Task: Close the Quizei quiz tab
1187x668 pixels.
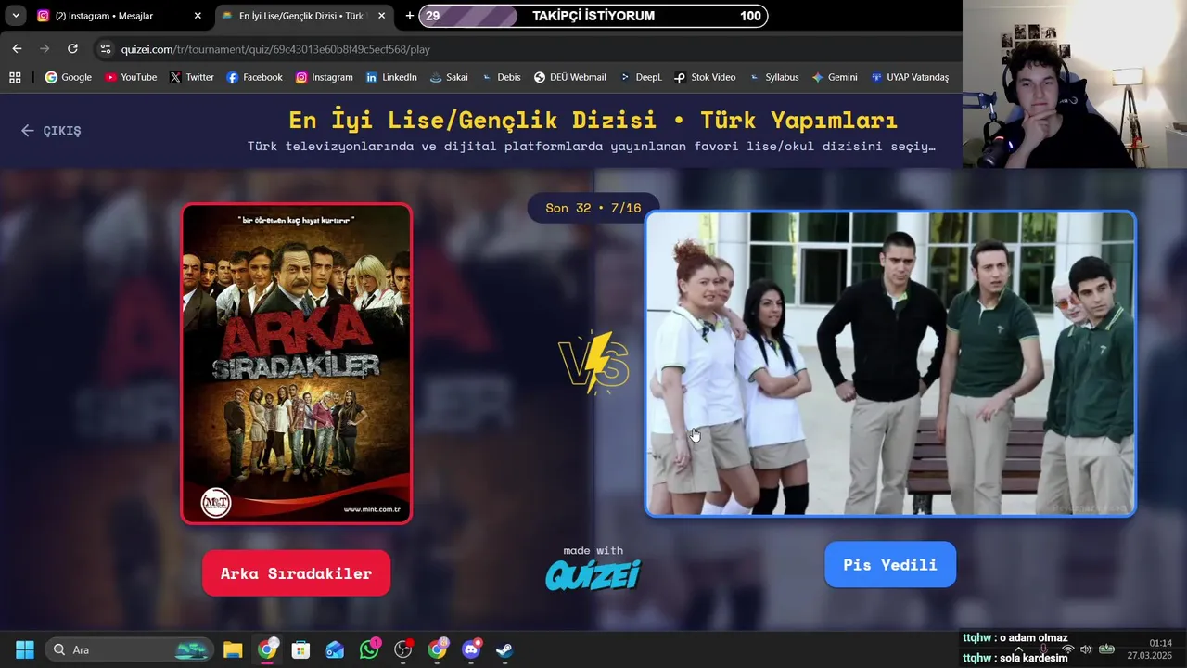Action: click(x=383, y=16)
